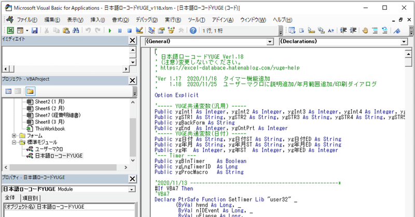Open the ツール(T) menu
Viewport: 415px width, 217px height.
[x=197, y=20]
